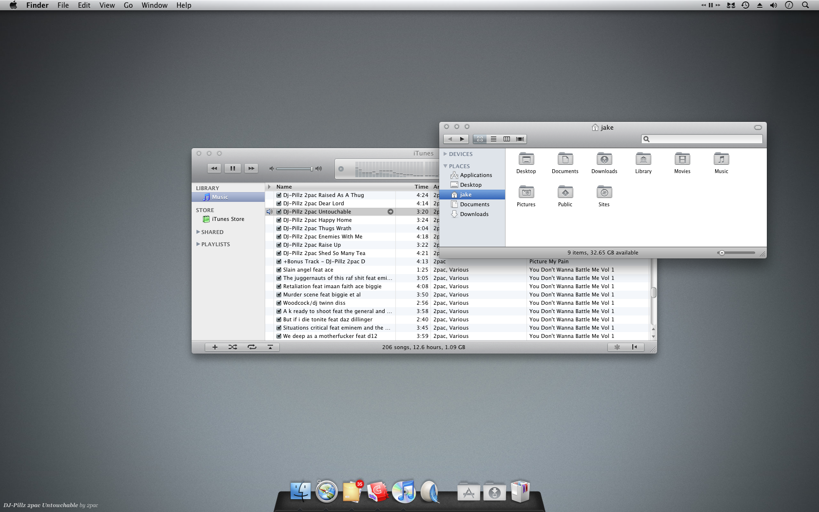The height and width of the screenshot is (512, 819).
Task: Uncheck the Woodcock/dj twinn diss checkbox
Action: [x=279, y=303]
